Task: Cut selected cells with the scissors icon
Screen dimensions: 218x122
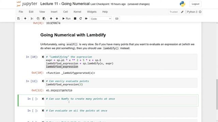Action: point(32,19)
